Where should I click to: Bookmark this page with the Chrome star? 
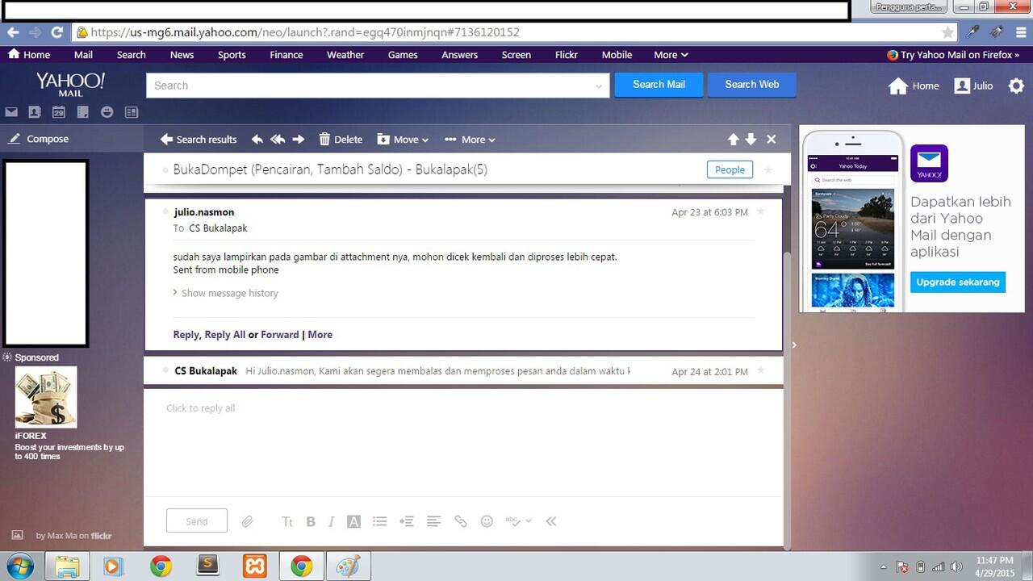(x=947, y=32)
